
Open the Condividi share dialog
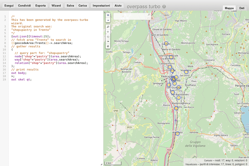pyautogui.click(x=25, y=6)
